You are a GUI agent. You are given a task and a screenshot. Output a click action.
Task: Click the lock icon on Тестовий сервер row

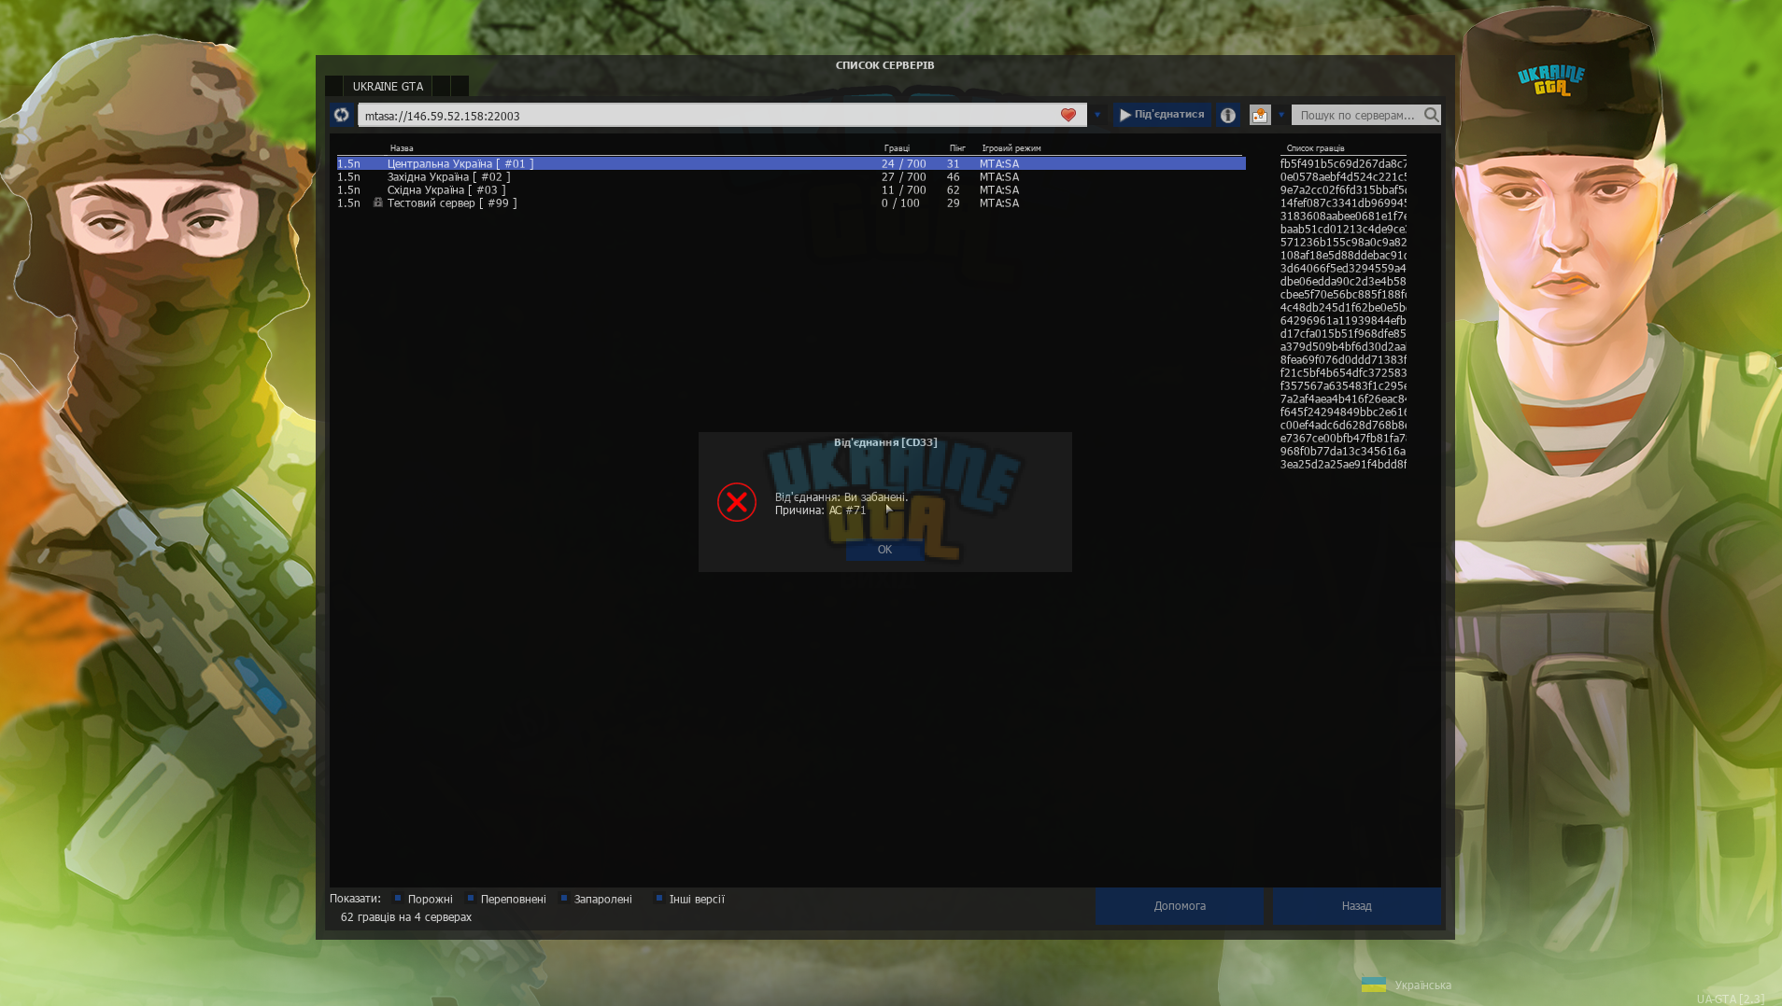point(378,203)
